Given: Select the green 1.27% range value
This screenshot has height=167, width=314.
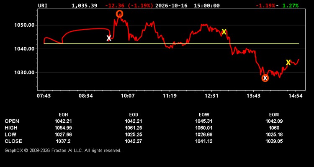Looking at the screenshot, I should point(291,5).
